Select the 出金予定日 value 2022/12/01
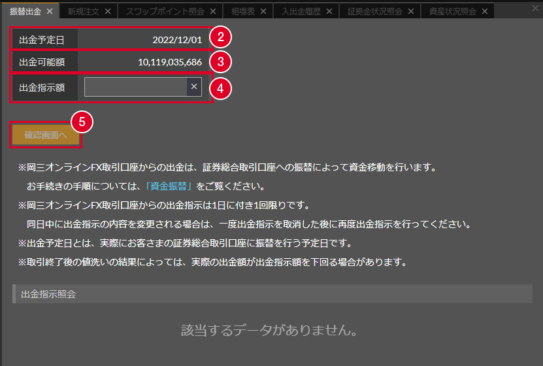The image size is (543, 366). pos(177,40)
